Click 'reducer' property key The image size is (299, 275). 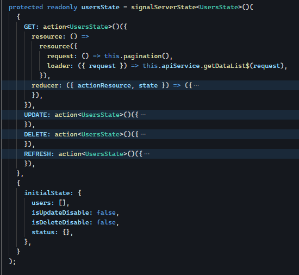pyautogui.click(x=45, y=85)
